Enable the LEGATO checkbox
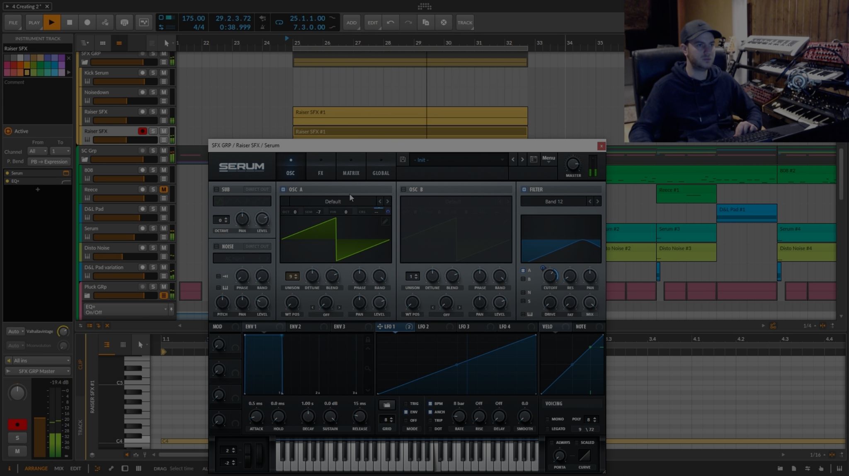849x476 pixels. click(x=547, y=429)
